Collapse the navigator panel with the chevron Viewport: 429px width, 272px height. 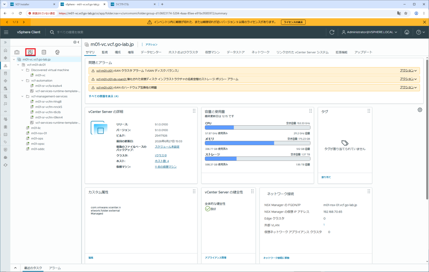click(x=78, y=42)
